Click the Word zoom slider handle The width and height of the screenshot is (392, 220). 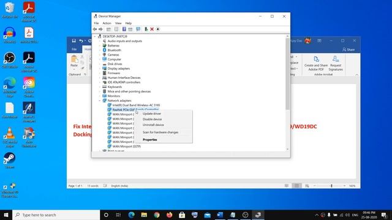(x=331, y=186)
